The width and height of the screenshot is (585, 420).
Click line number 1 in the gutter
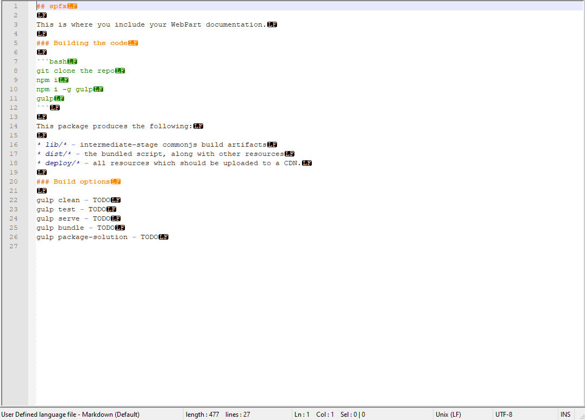click(16, 6)
